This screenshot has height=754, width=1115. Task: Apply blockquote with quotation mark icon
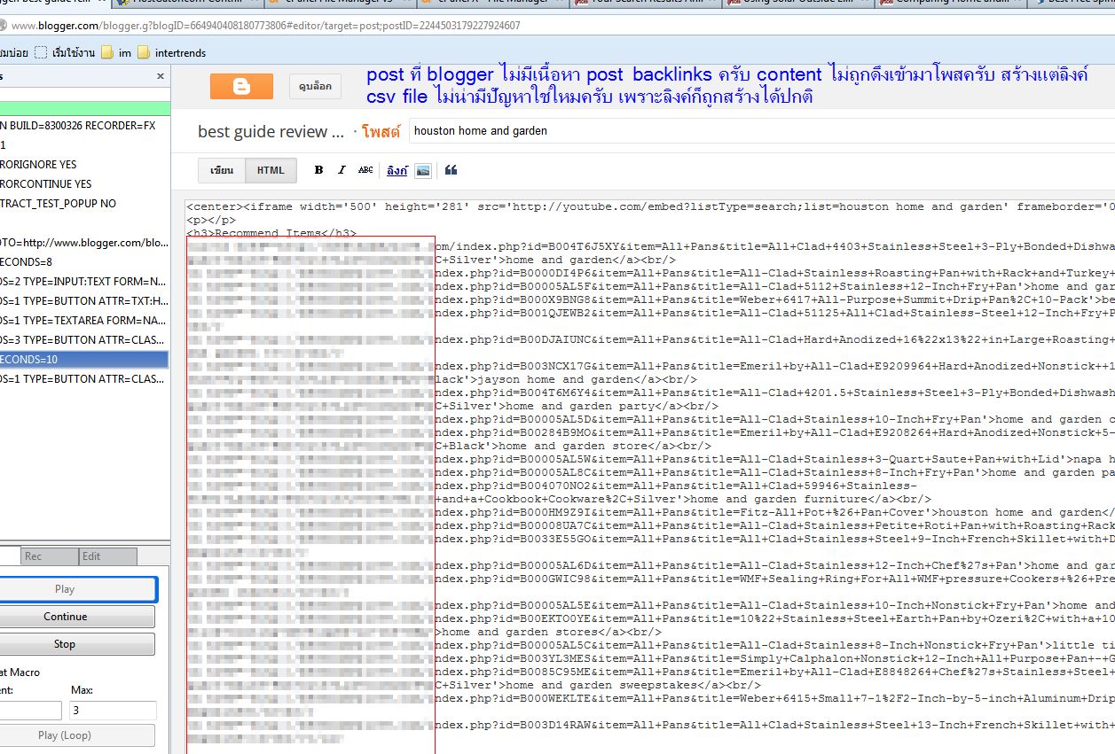pyautogui.click(x=451, y=170)
